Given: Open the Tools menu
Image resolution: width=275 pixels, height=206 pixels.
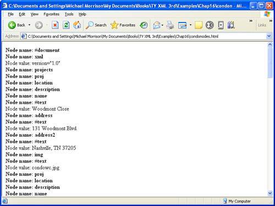Looking at the screenshot, I should click(x=69, y=14).
